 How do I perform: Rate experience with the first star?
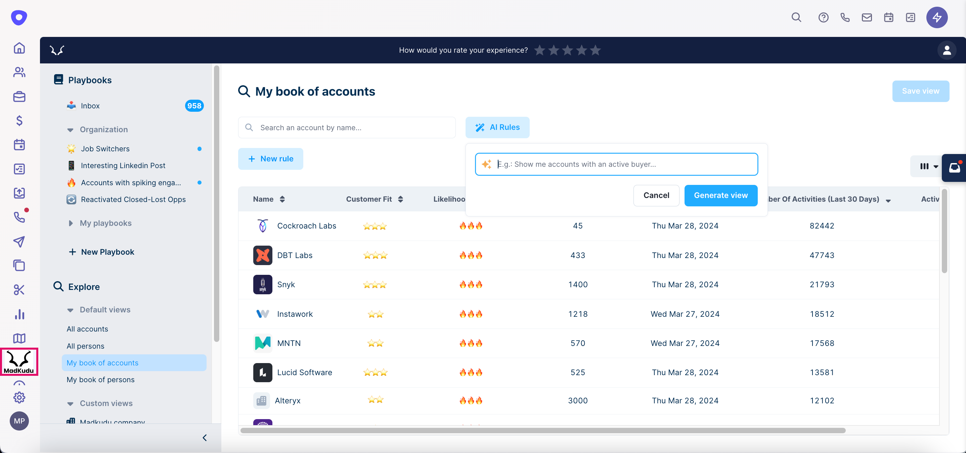click(539, 50)
